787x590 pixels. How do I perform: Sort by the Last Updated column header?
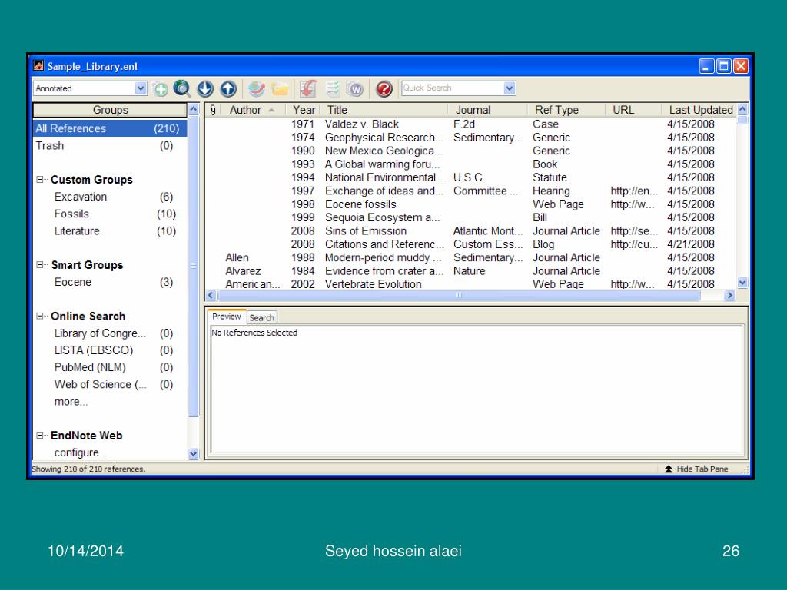point(700,110)
